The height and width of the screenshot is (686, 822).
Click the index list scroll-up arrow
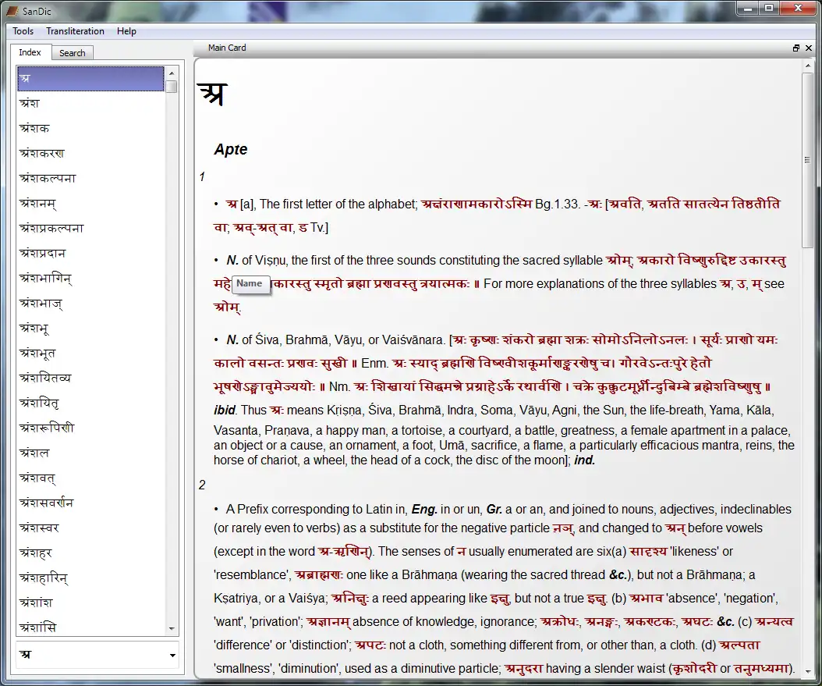coord(172,73)
